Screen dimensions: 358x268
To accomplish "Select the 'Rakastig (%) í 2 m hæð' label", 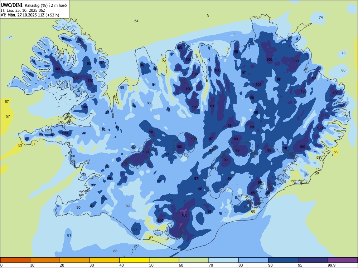I will pos(46,5).
